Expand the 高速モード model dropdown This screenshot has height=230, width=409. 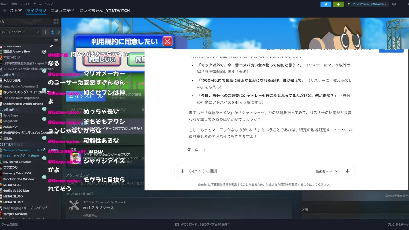[x=327, y=171]
